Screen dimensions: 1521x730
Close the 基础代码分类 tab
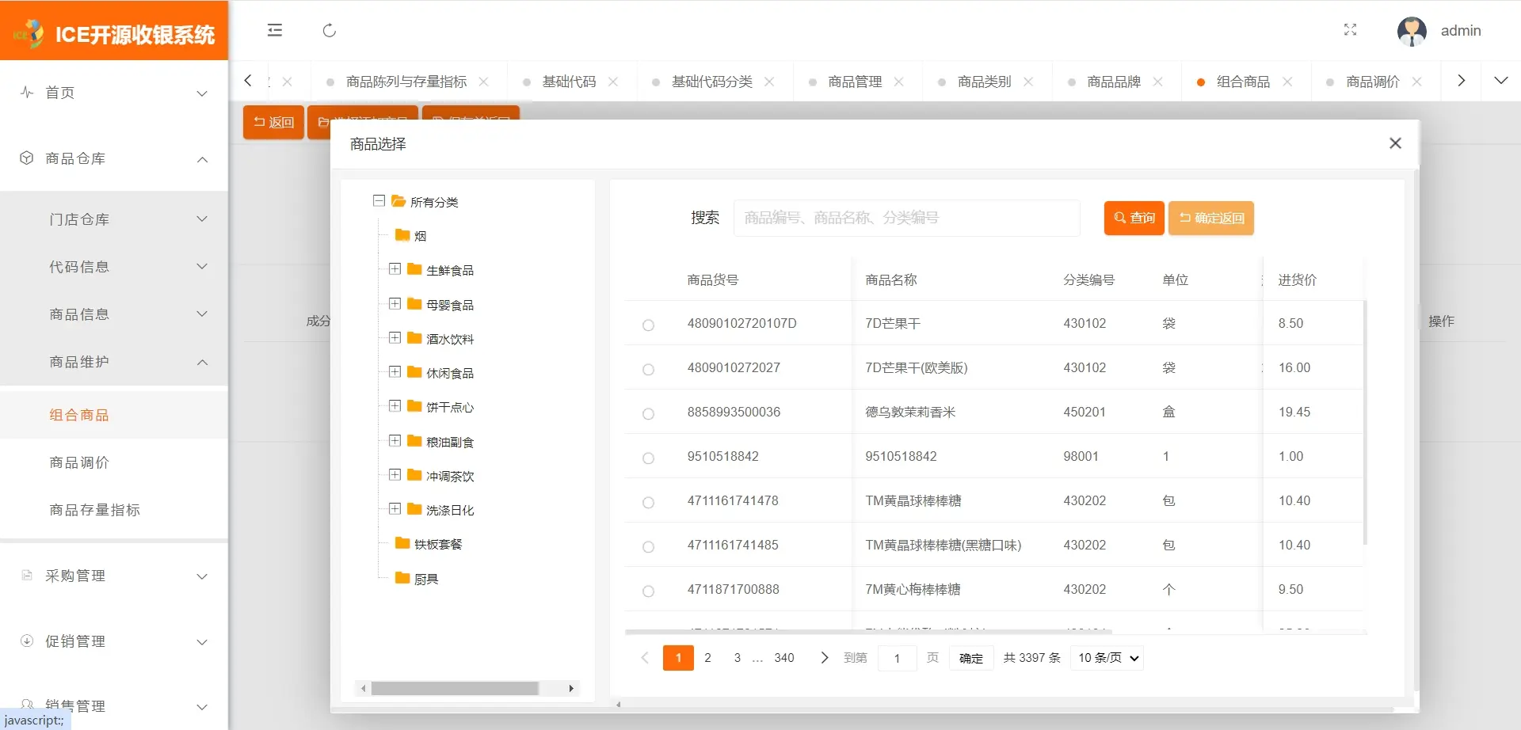(769, 82)
